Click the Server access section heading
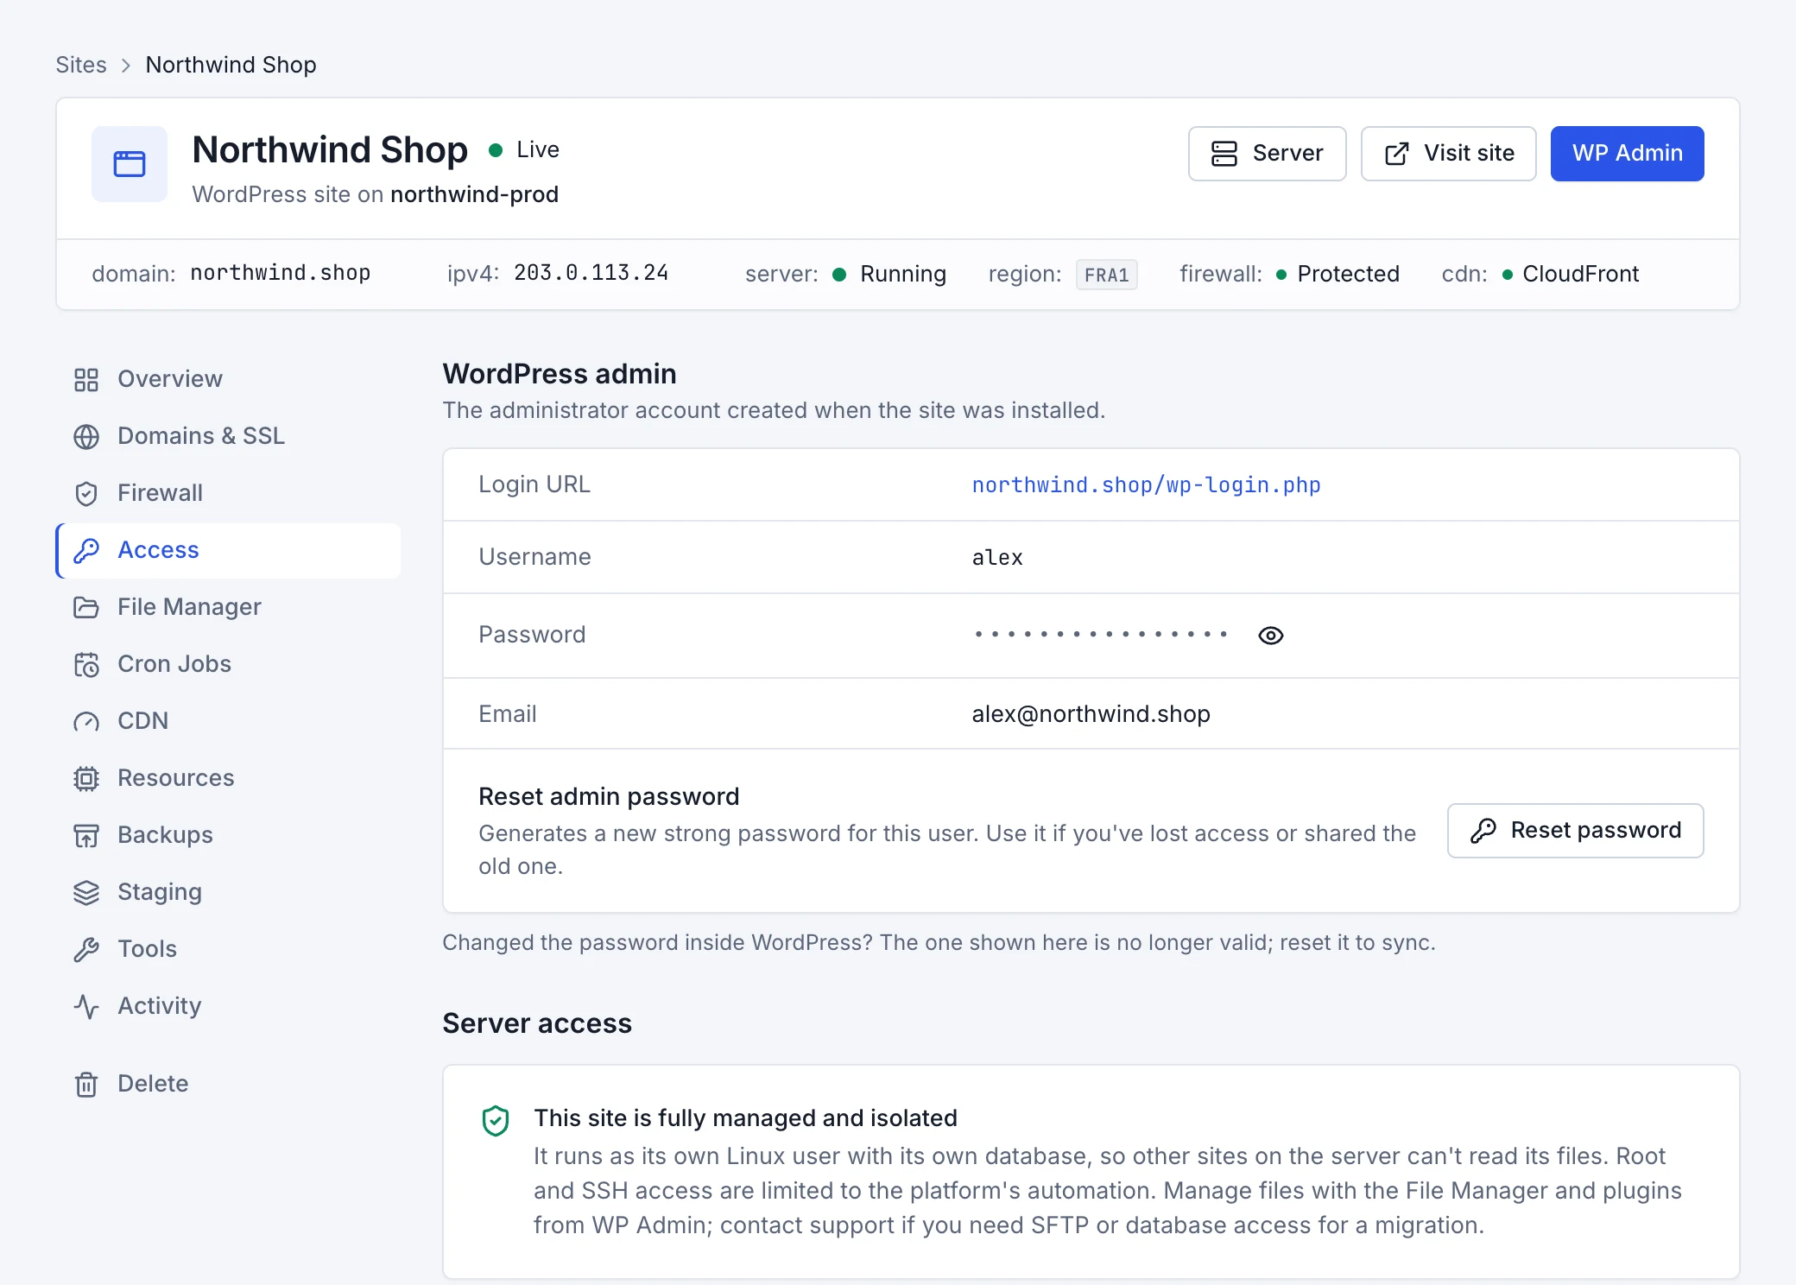Viewport: 1796px width, 1285px height. 537,1023
